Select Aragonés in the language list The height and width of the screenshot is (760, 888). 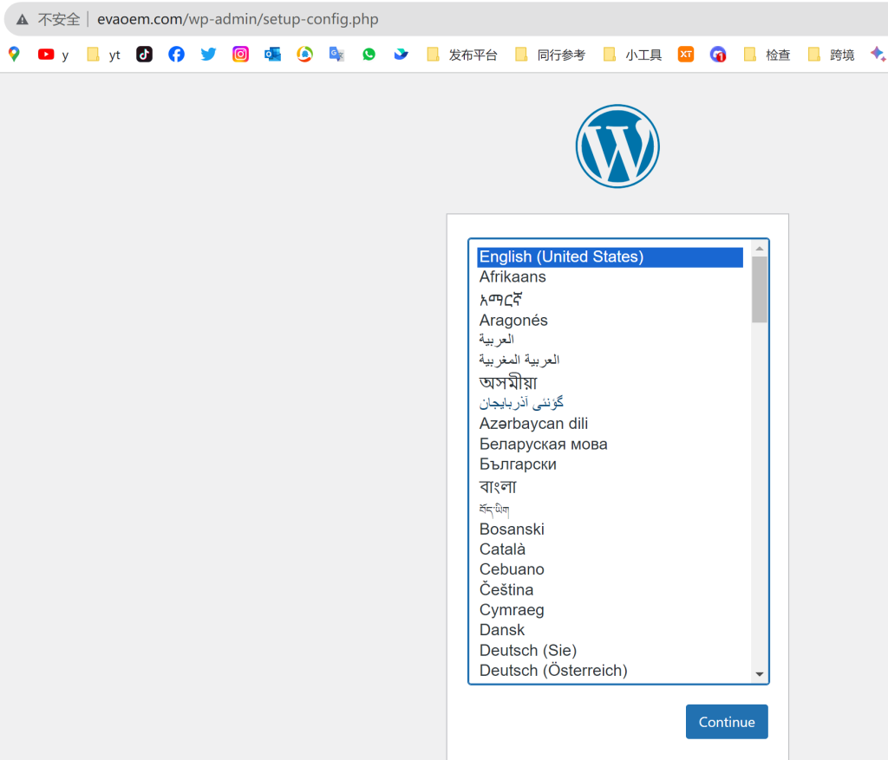pos(610,321)
